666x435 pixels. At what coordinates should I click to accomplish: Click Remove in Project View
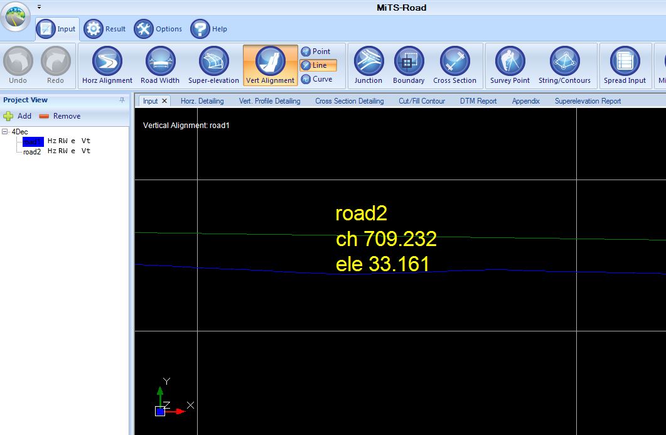pyautogui.click(x=60, y=116)
